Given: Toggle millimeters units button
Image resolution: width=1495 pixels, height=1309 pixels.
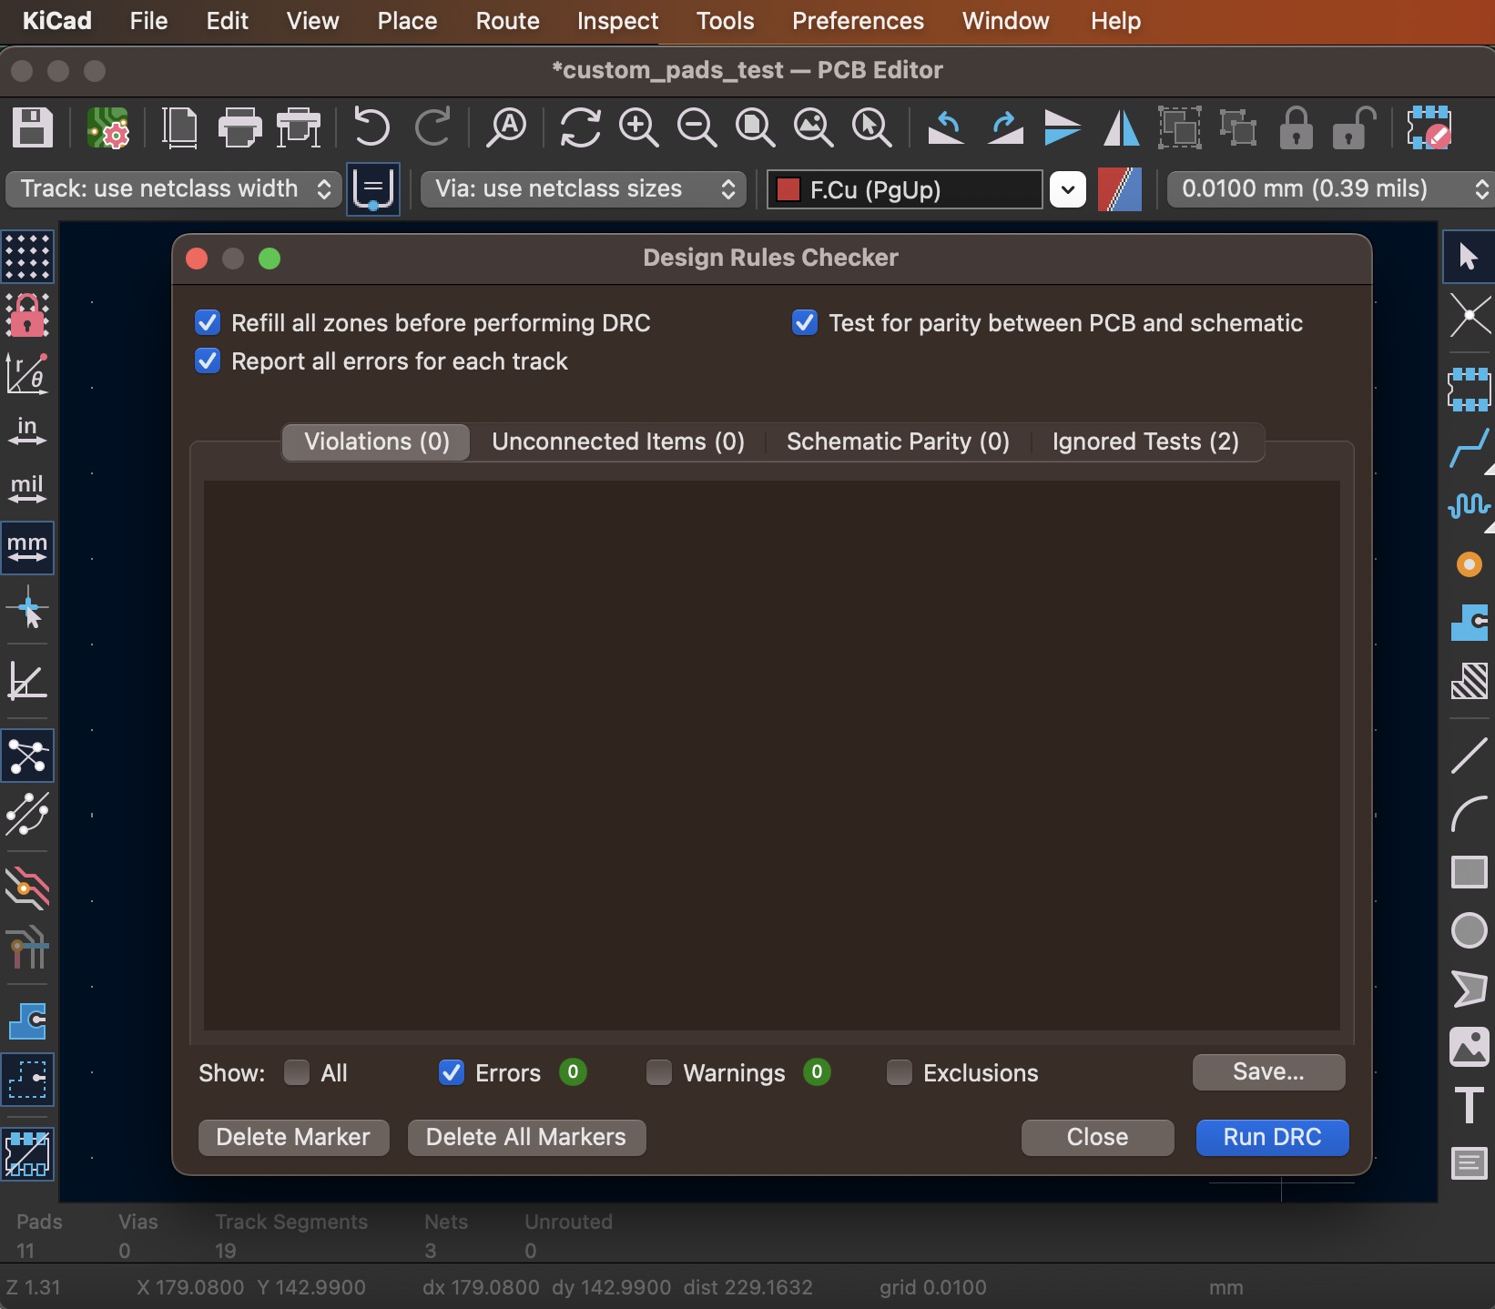Looking at the screenshot, I should point(27,548).
